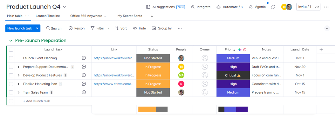Collapse the Pre-Launch Preparation group

(x=10, y=40)
